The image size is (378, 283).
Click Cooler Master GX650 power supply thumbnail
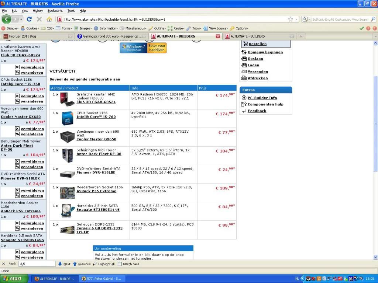click(67, 137)
